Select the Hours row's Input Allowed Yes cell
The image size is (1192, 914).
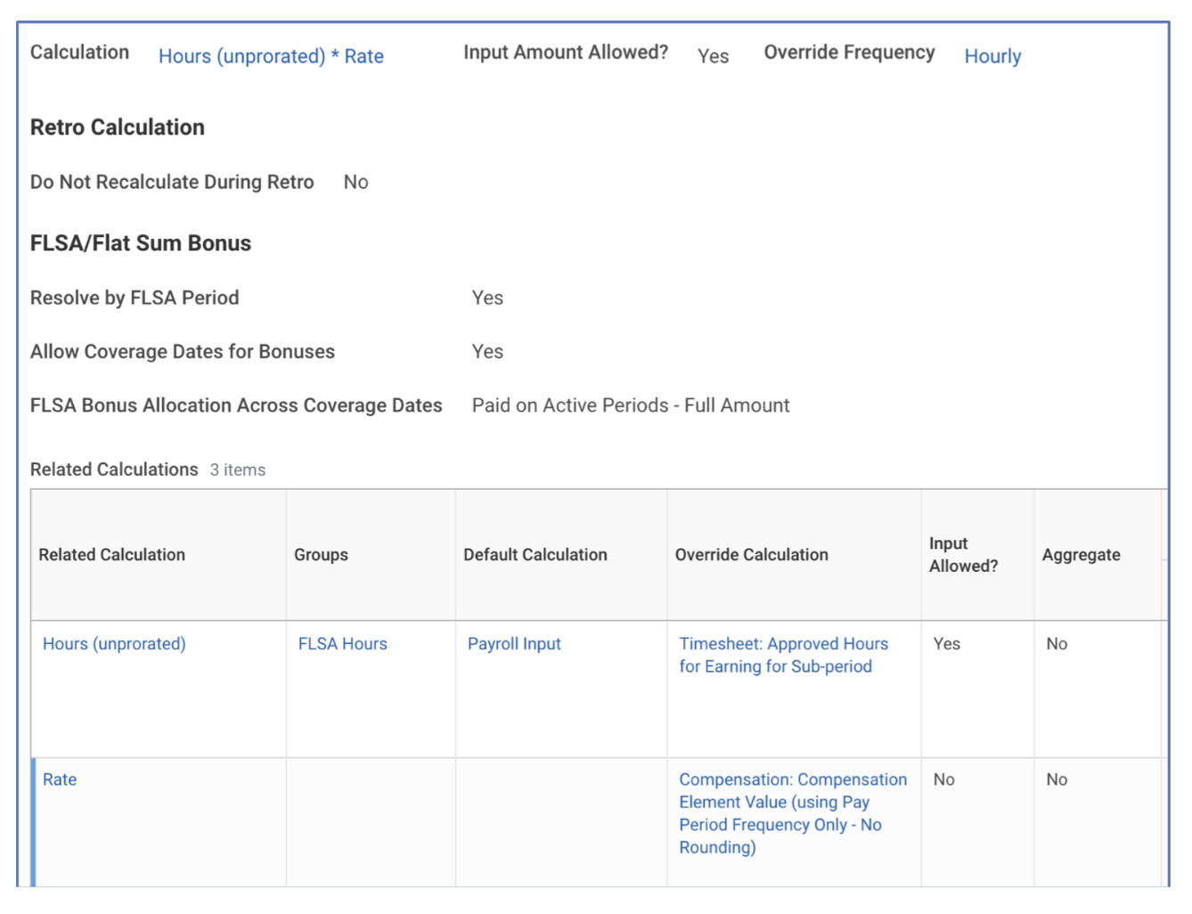click(x=947, y=643)
